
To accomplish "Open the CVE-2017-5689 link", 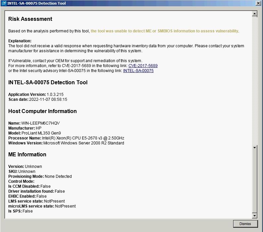I will pos(143,66).
